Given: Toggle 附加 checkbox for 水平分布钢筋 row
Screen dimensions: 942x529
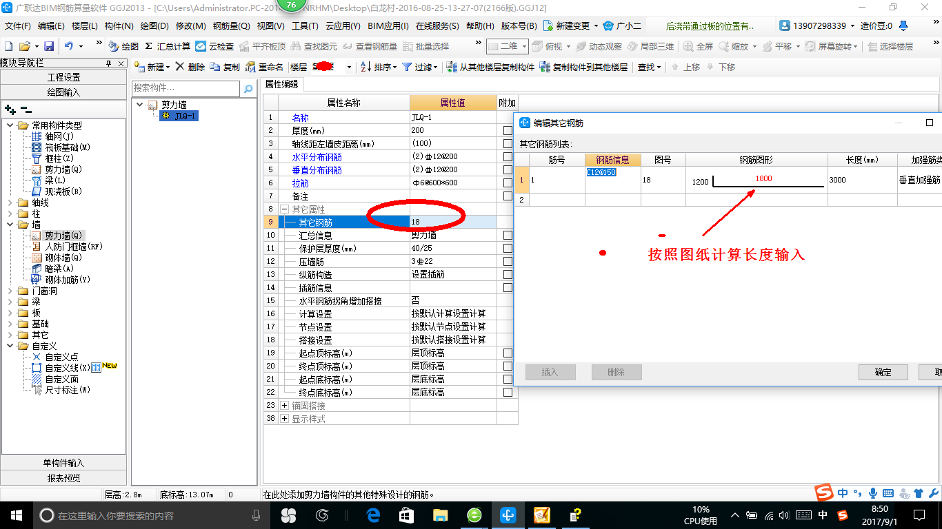Looking at the screenshot, I should (x=508, y=156).
